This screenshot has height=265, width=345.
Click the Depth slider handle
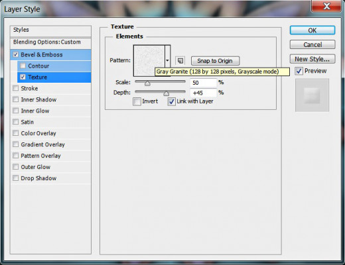coord(166,93)
